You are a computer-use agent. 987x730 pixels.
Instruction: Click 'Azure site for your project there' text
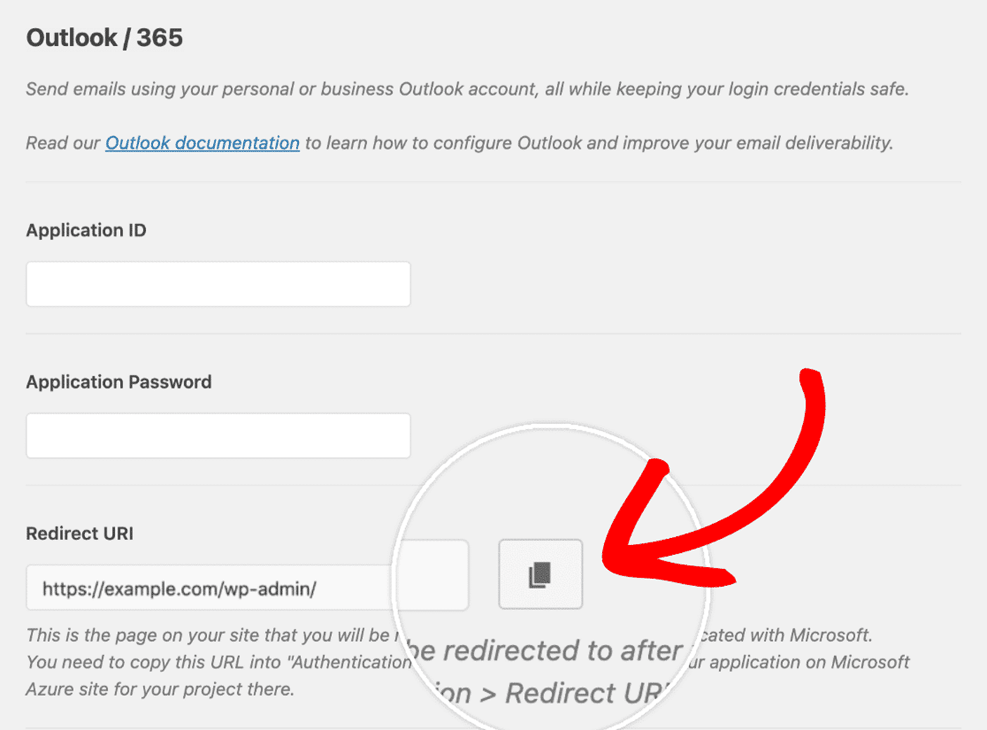point(160,689)
